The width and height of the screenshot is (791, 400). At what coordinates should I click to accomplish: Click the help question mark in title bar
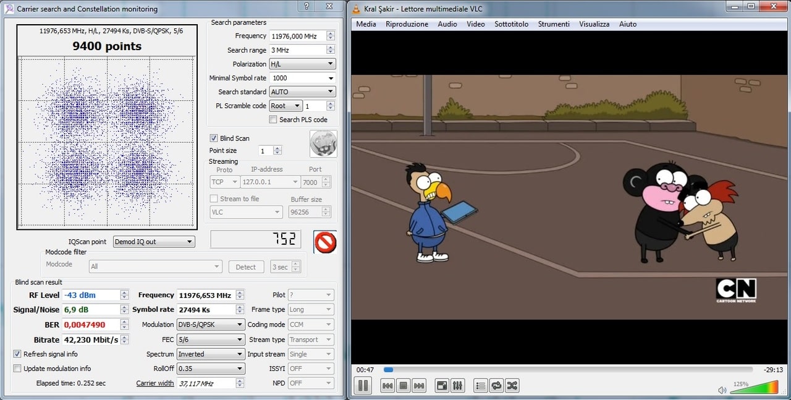point(307,7)
